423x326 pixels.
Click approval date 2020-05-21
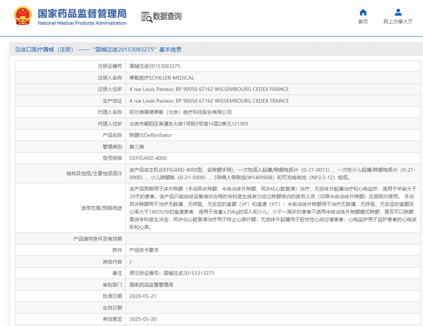[143, 296]
